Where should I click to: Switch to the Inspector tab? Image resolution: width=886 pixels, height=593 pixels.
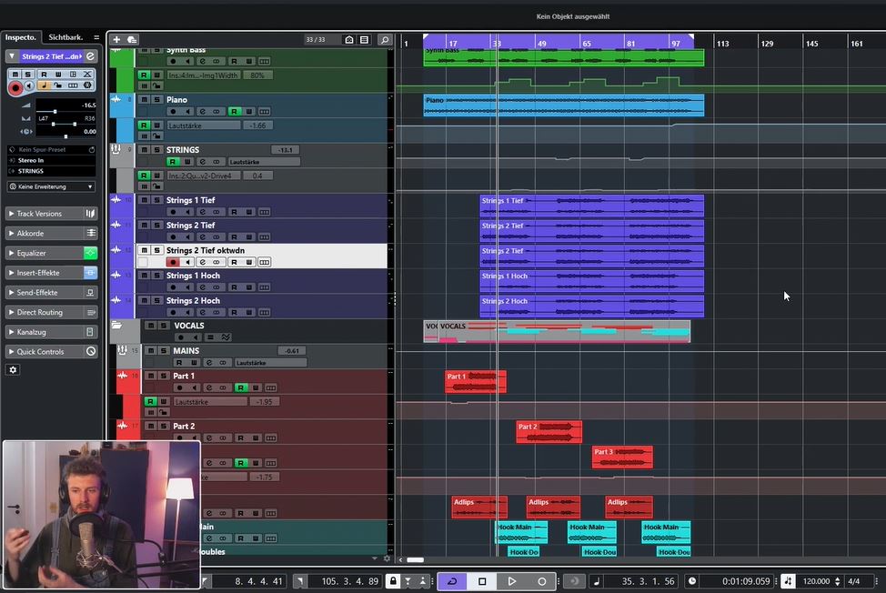pyautogui.click(x=21, y=37)
